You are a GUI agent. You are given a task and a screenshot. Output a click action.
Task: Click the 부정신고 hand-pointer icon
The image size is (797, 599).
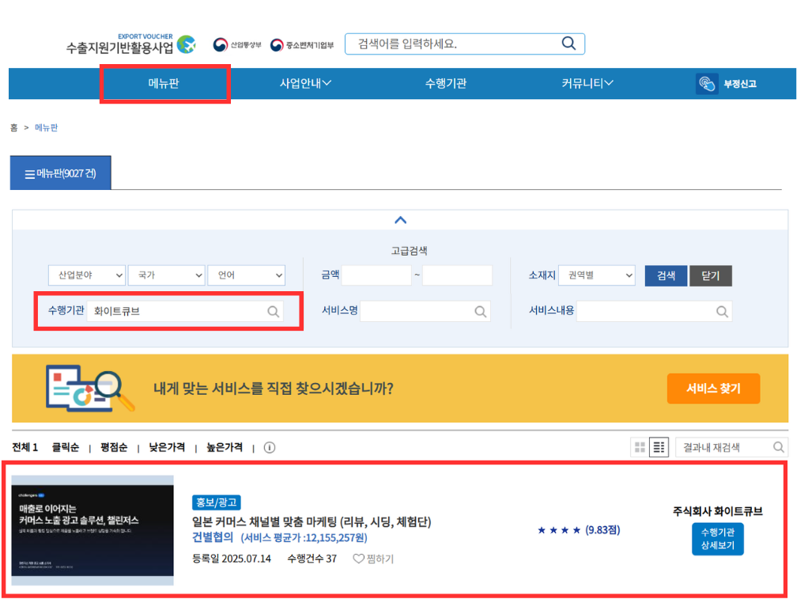pyautogui.click(x=706, y=83)
